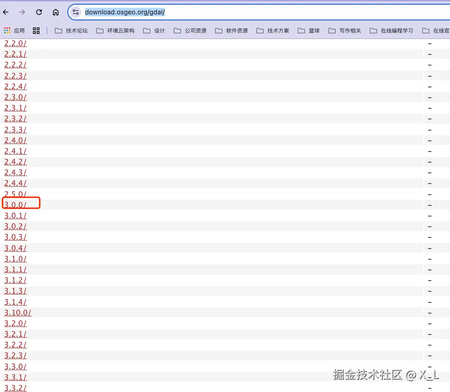The image size is (450, 392).
Task: Open site information icon in address bar
Action: click(76, 12)
